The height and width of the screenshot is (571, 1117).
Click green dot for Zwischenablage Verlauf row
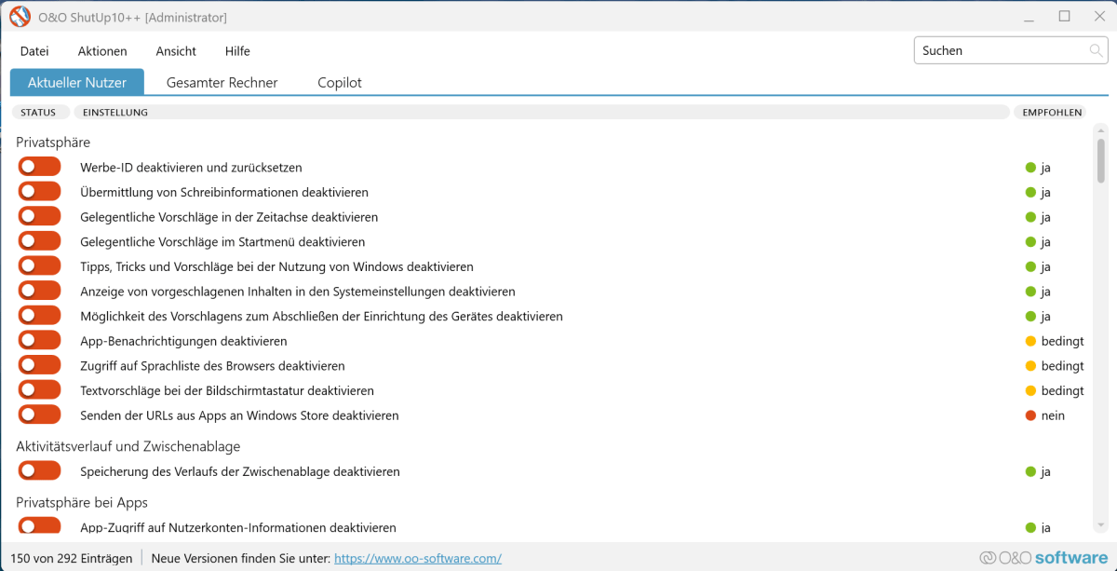coord(1030,471)
